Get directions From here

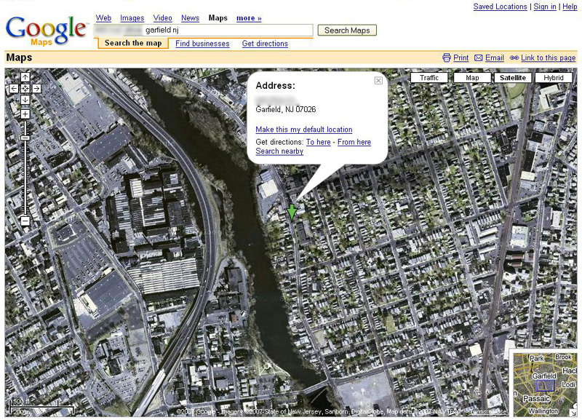(354, 142)
